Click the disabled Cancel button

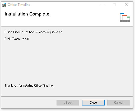tap(119, 103)
